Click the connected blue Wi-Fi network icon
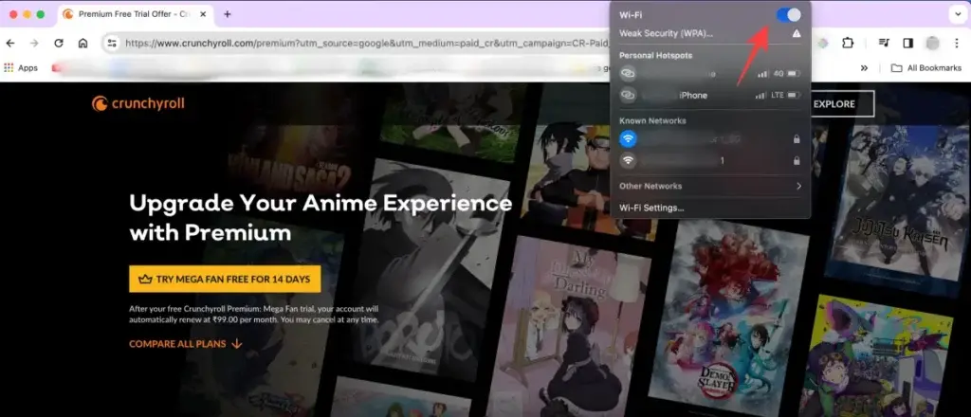 (628, 139)
